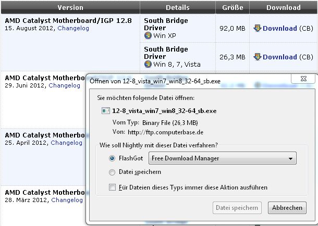Click the Download column header
318x226 pixels.
[284, 7]
